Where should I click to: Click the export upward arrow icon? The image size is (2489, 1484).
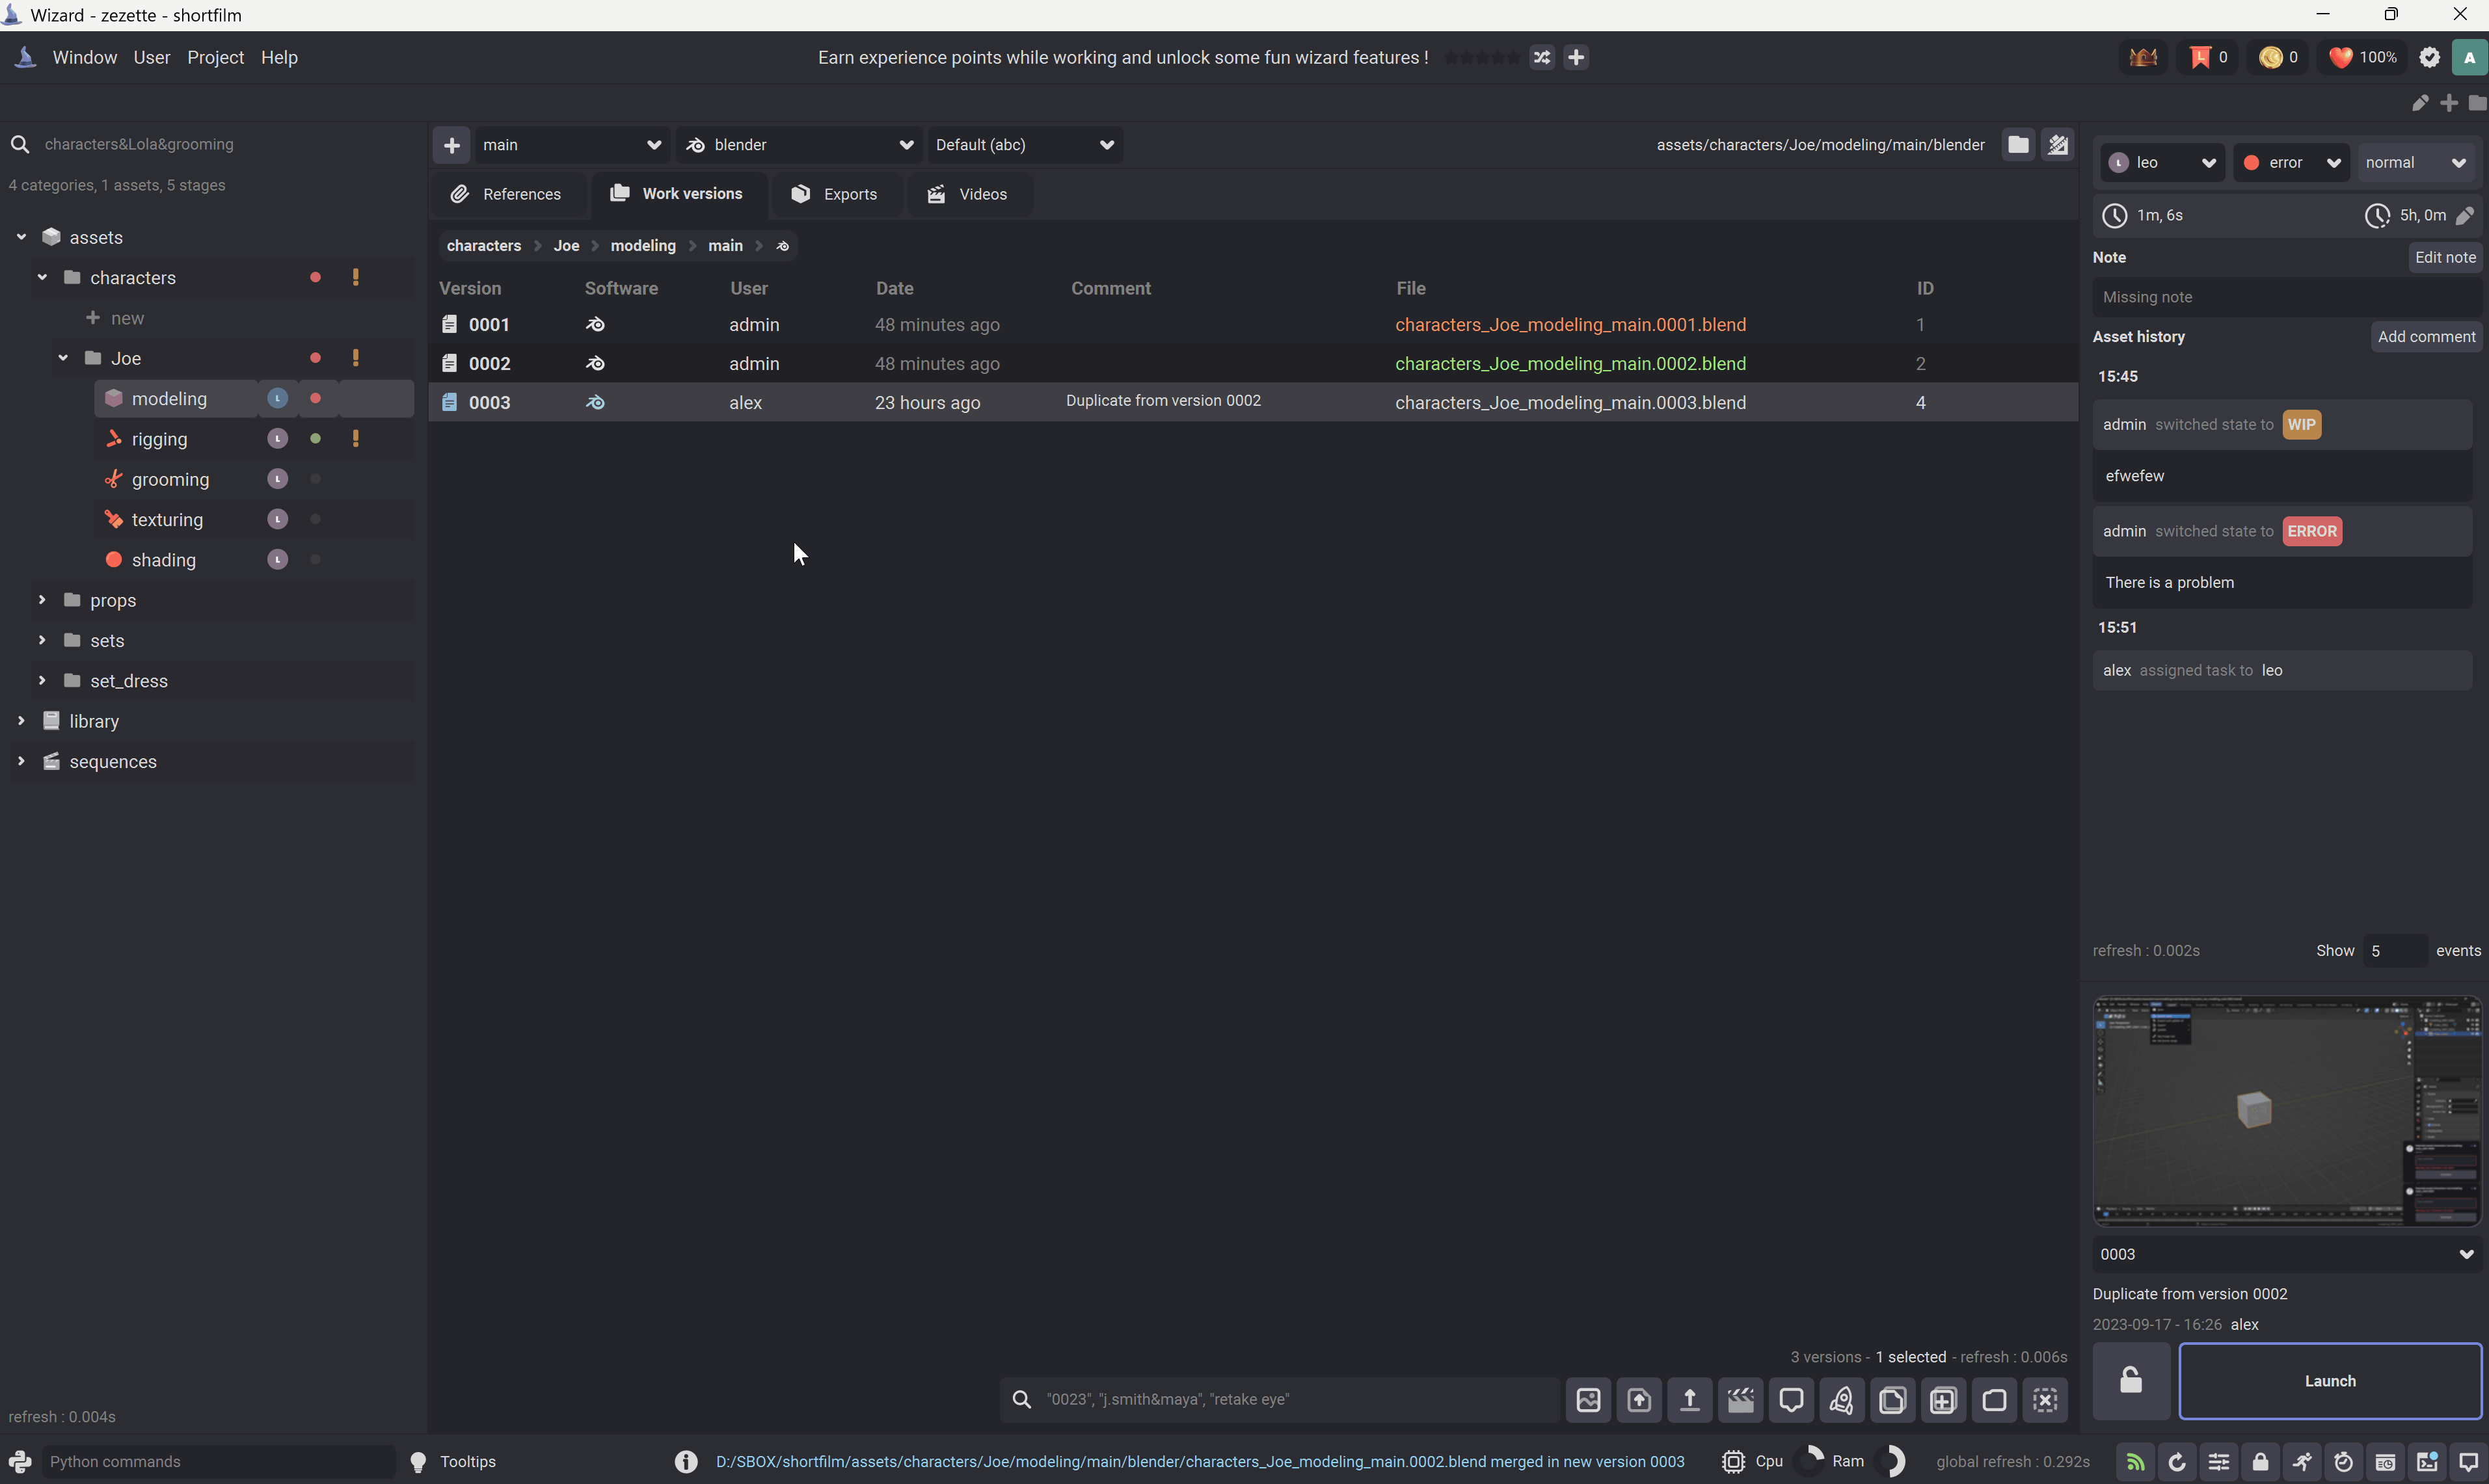pos(1689,1400)
